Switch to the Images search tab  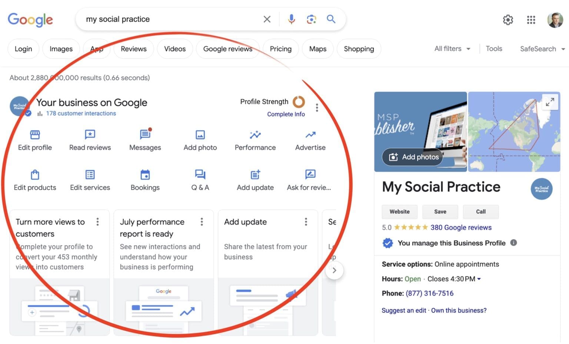(61, 49)
